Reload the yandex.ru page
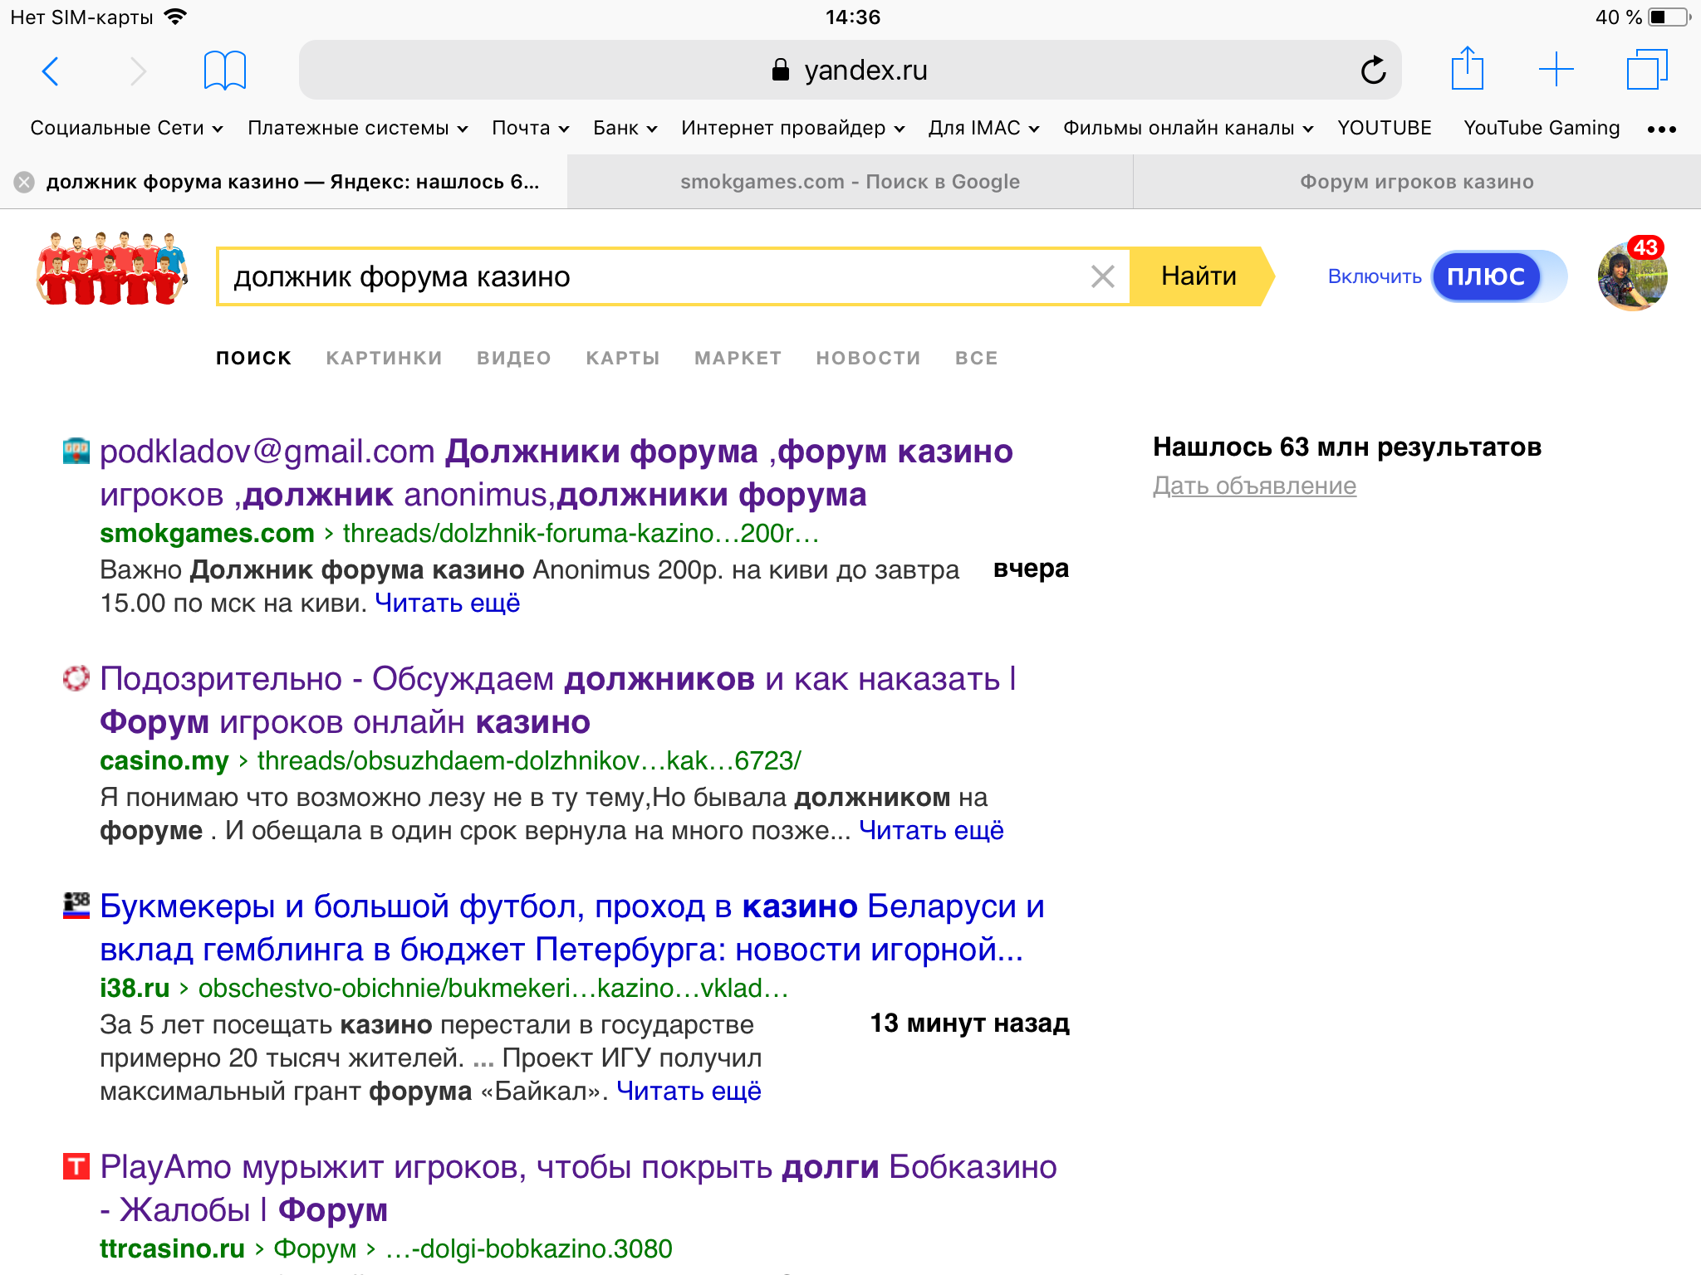 tap(1373, 70)
